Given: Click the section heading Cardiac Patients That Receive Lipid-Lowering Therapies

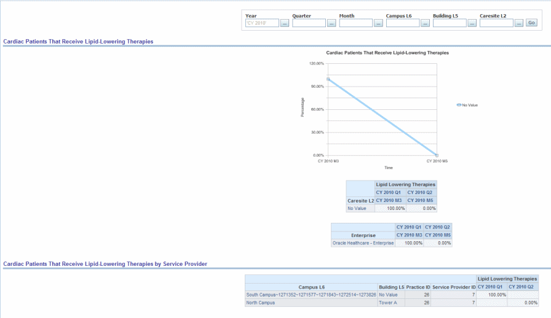Looking at the screenshot, I should pos(78,41).
